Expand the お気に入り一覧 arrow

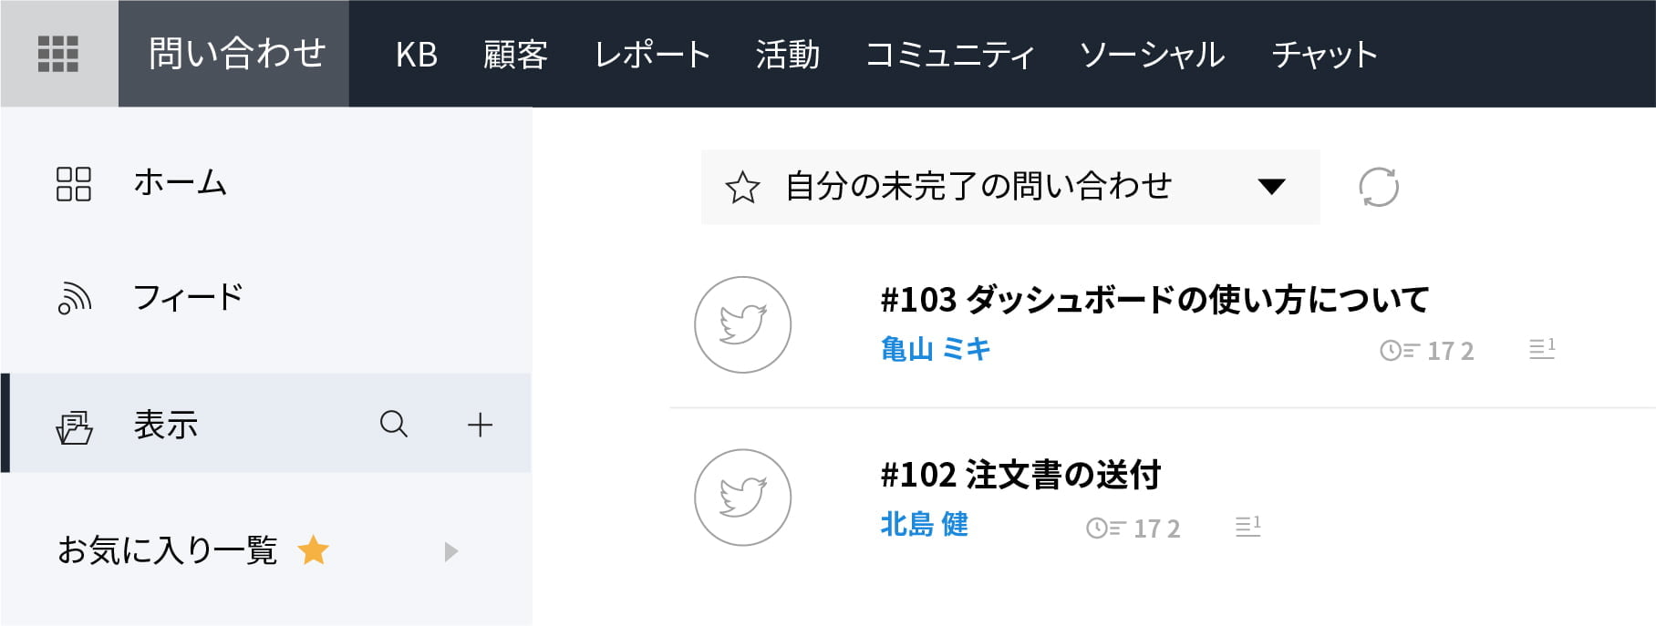(450, 551)
